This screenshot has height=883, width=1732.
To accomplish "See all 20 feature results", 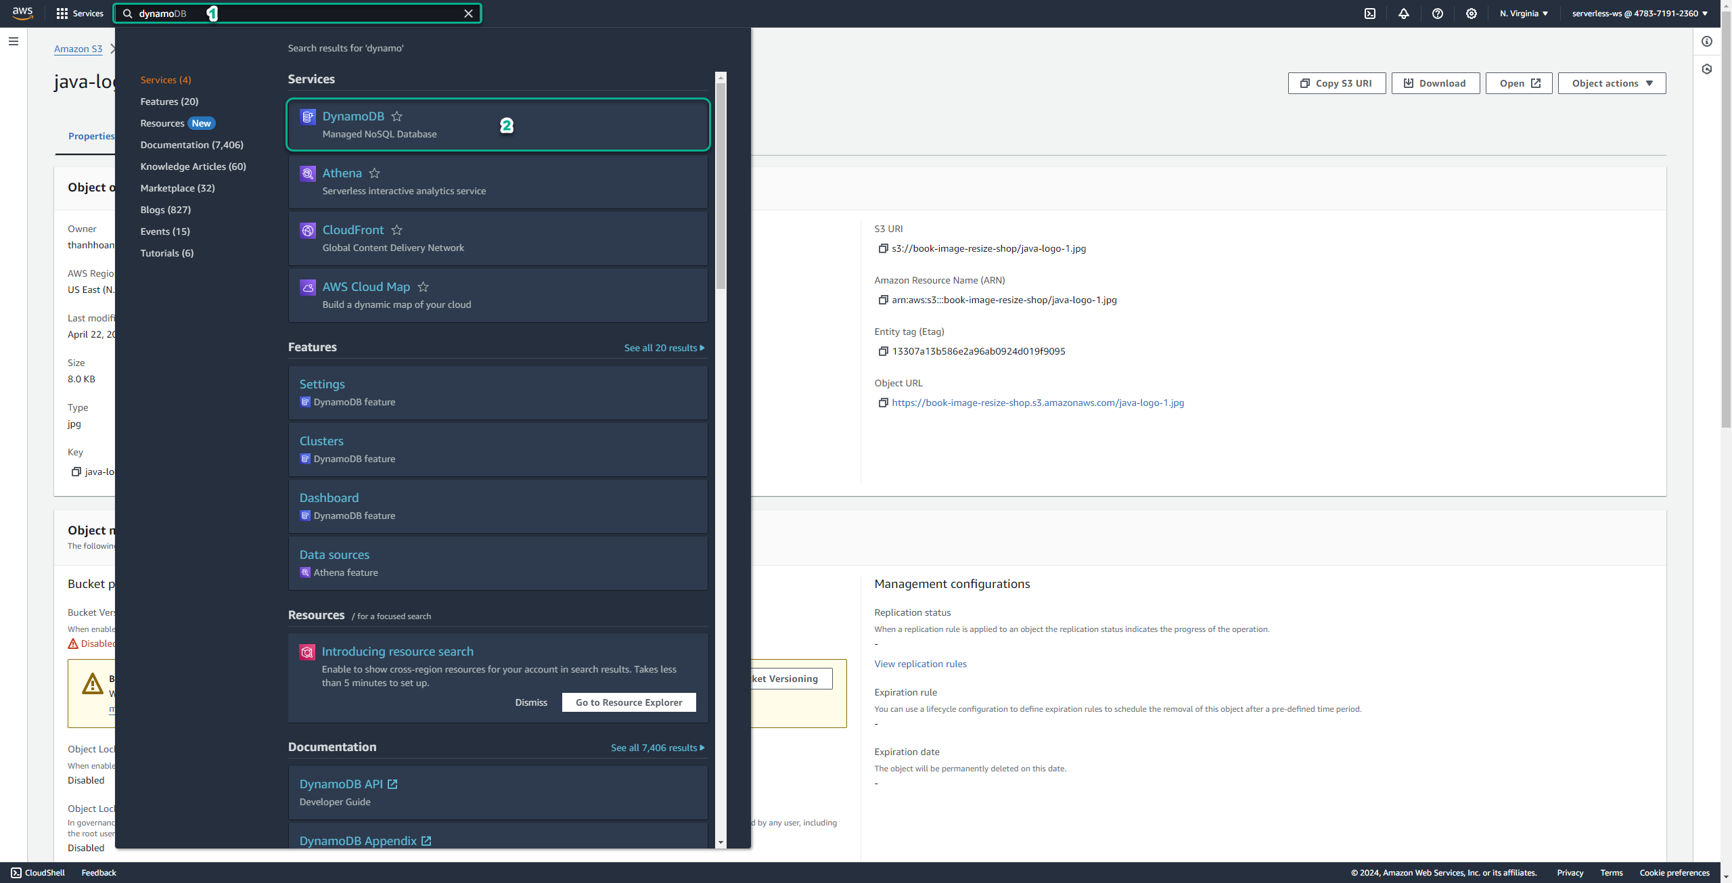I will point(664,348).
